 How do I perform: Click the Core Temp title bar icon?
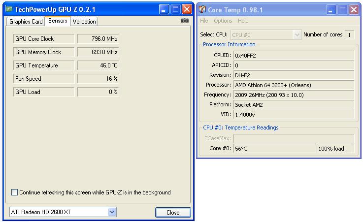202,9
